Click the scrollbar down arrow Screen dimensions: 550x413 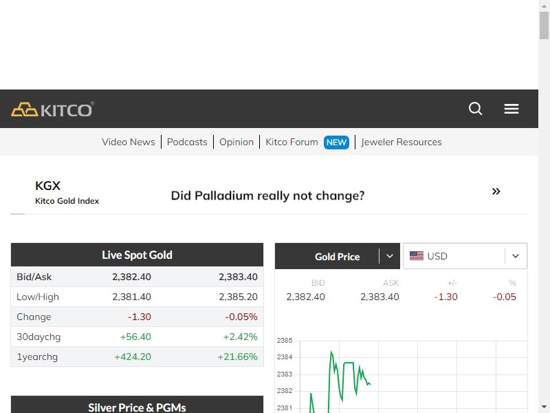tap(544, 407)
